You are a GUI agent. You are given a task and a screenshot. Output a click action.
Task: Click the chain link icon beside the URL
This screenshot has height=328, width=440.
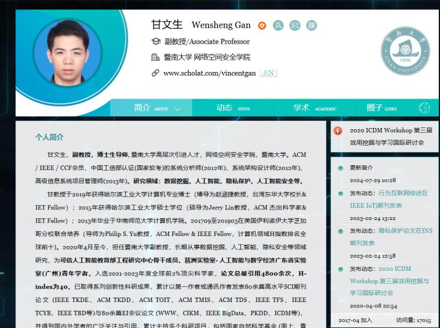(x=155, y=73)
